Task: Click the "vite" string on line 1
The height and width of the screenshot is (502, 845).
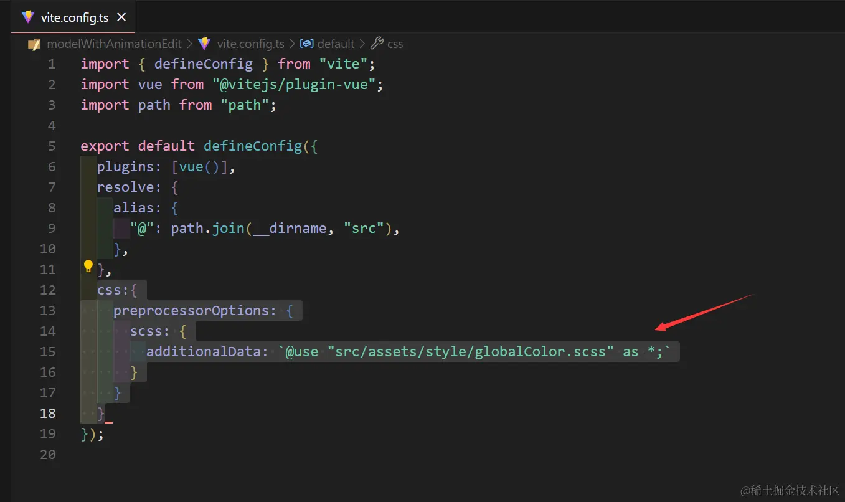Action: (x=343, y=64)
